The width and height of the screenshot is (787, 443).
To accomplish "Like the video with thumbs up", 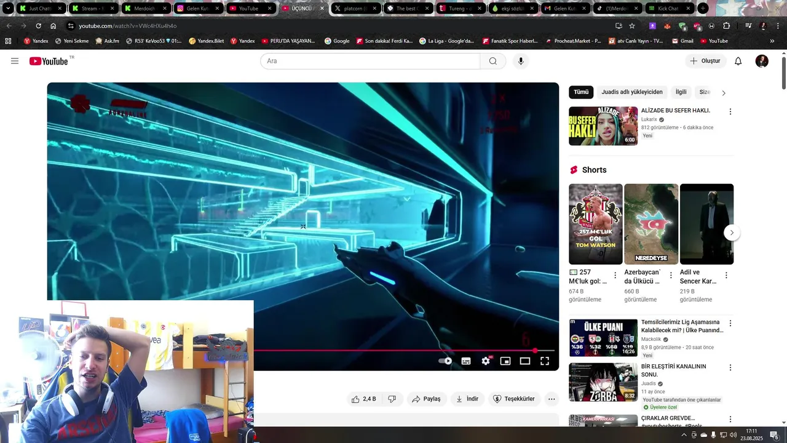I will pos(363,399).
